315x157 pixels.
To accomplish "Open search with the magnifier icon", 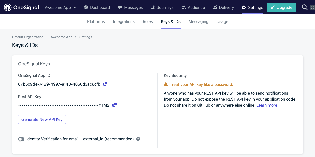I will pos(305,7).
